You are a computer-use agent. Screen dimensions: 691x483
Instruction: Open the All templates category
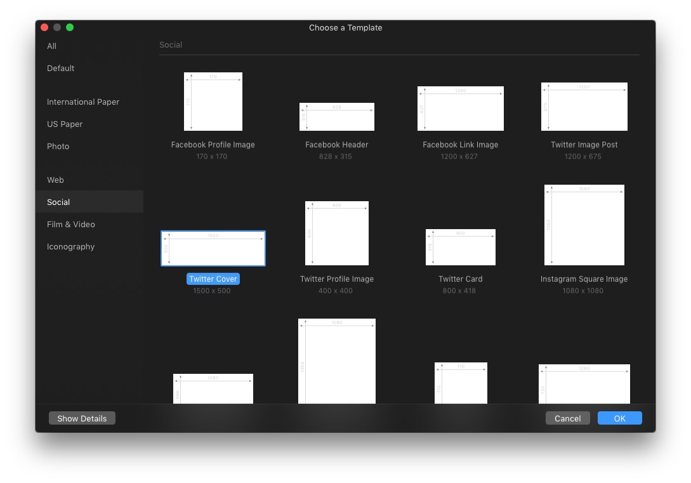[52, 46]
